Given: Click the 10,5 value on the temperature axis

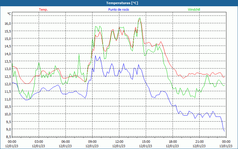Looking at the screenshot, I should point(8,107).
